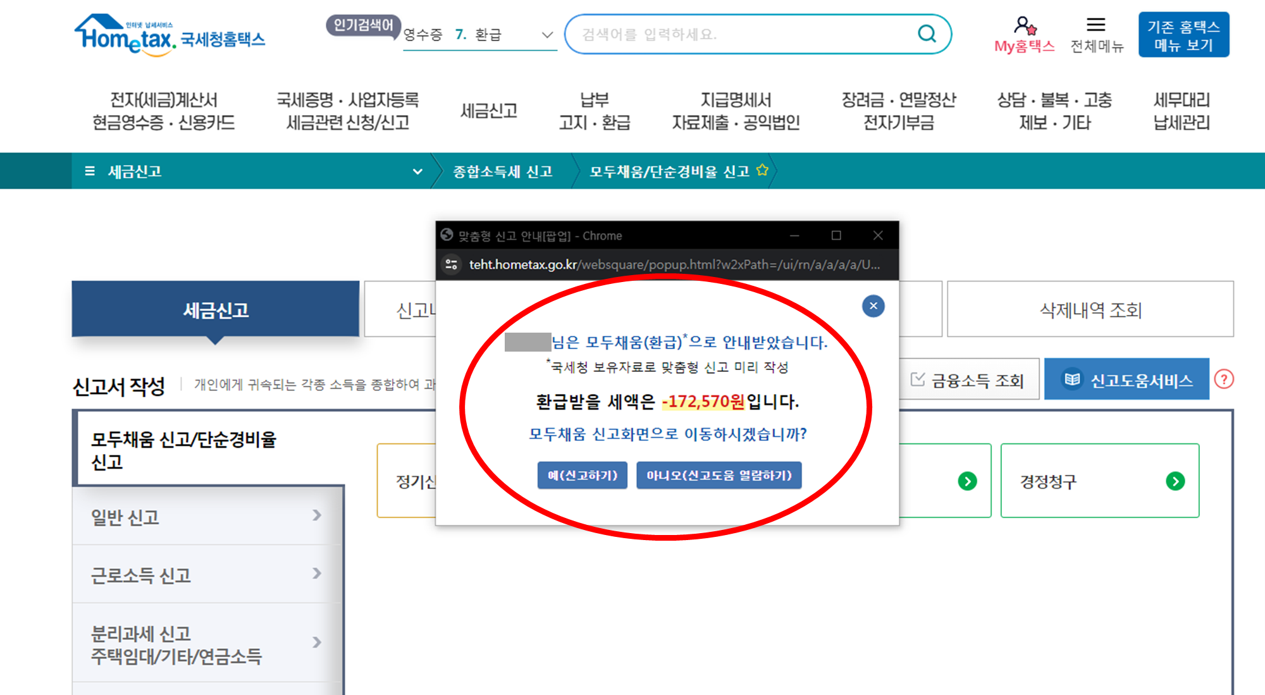Click the search input field
Screen dimensions: 1265x695
(x=740, y=34)
